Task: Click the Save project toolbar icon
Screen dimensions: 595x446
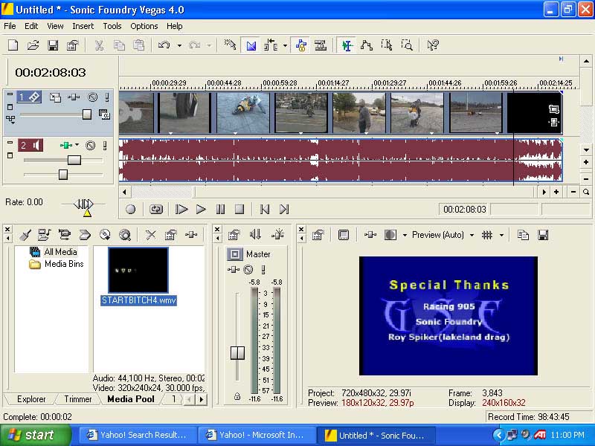Action: [x=53, y=45]
